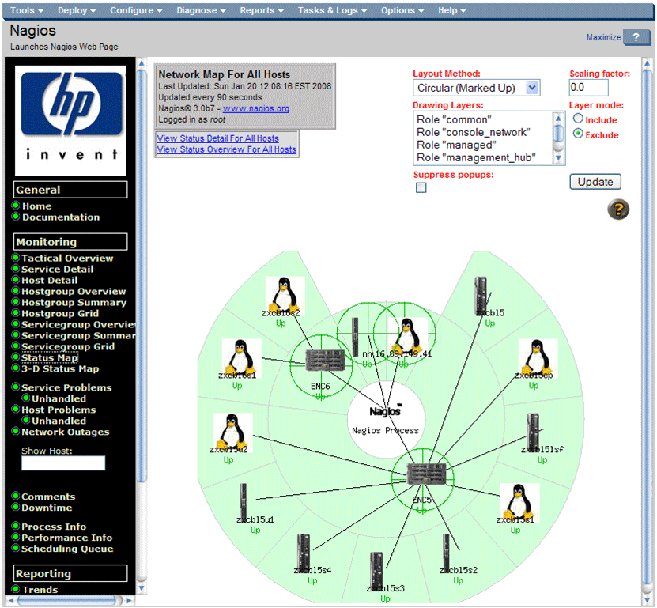Open Unhandled under Host Problems
The image size is (657, 608).
pos(59,421)
